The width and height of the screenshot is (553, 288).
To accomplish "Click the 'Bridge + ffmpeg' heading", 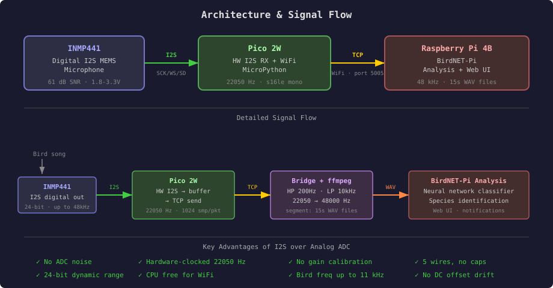I will tap(322, 181).
